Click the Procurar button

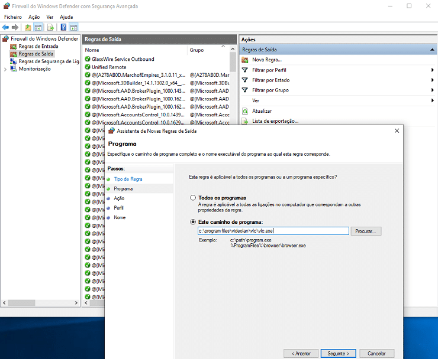point(366,231)
